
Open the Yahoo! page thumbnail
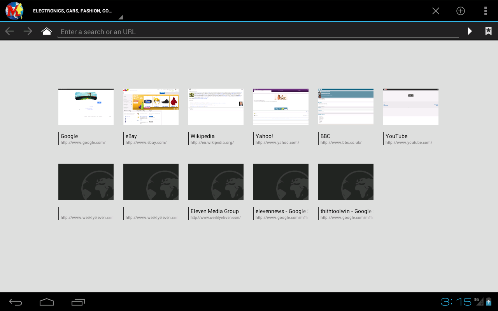(281, 107)
